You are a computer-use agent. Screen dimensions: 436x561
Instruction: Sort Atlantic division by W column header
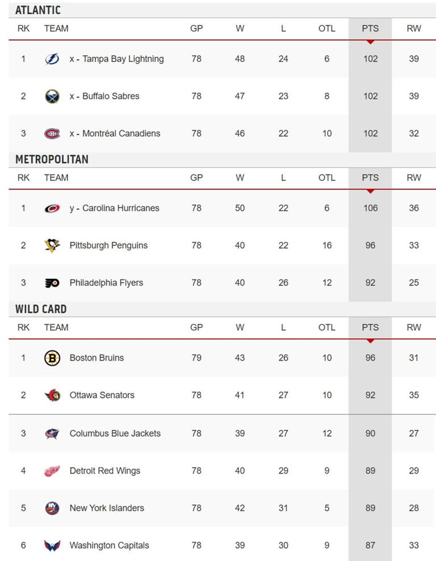click(x=240, y=28)
